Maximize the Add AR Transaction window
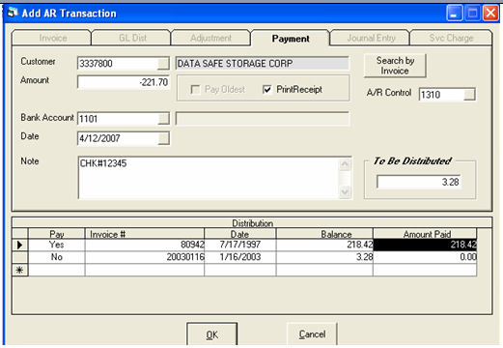The width and height of the screenshot is (503, 348). click(x=472, y=14)
